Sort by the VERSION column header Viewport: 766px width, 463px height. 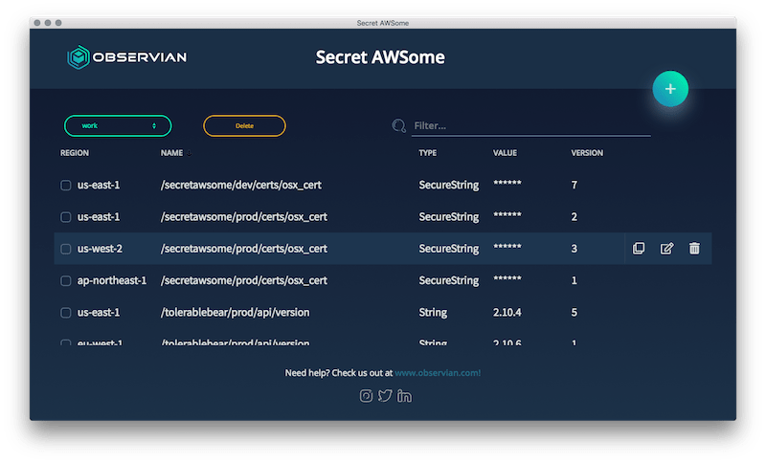587,153
